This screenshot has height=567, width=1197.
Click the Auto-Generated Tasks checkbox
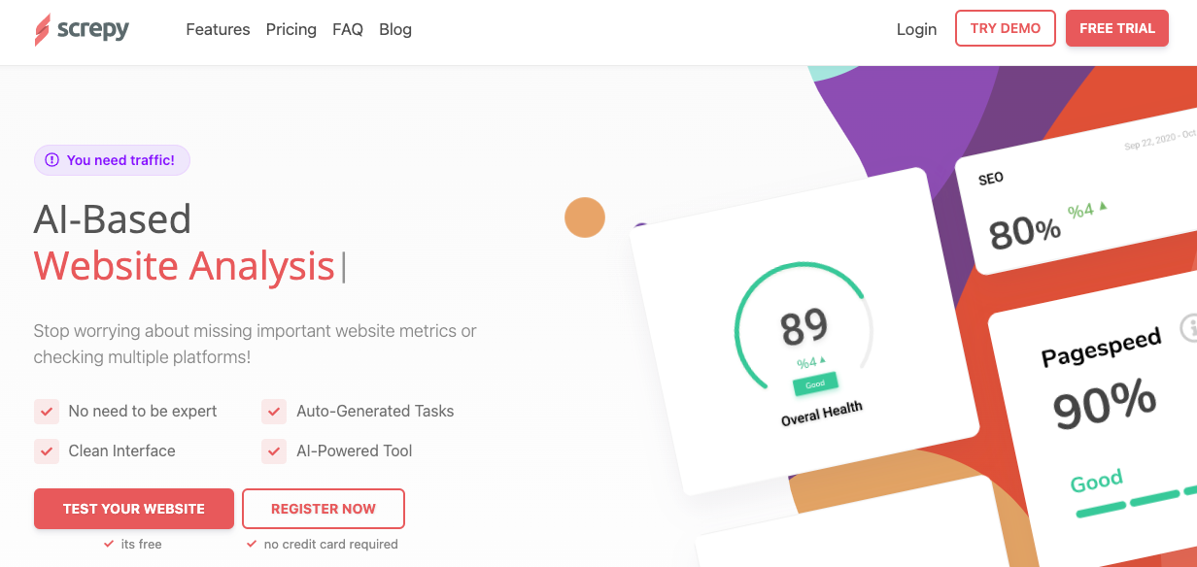[x=274, y=411]
